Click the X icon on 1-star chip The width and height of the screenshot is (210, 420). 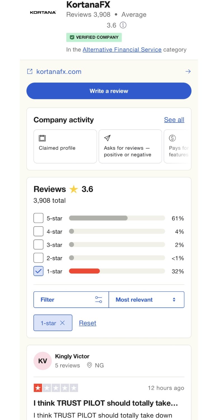click(62, 323)
